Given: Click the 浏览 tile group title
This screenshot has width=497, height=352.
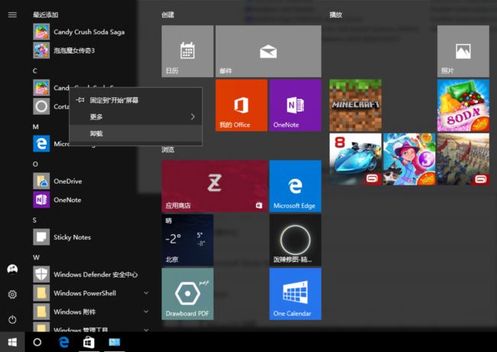Looking at the screenshot, I should point(167,150).
